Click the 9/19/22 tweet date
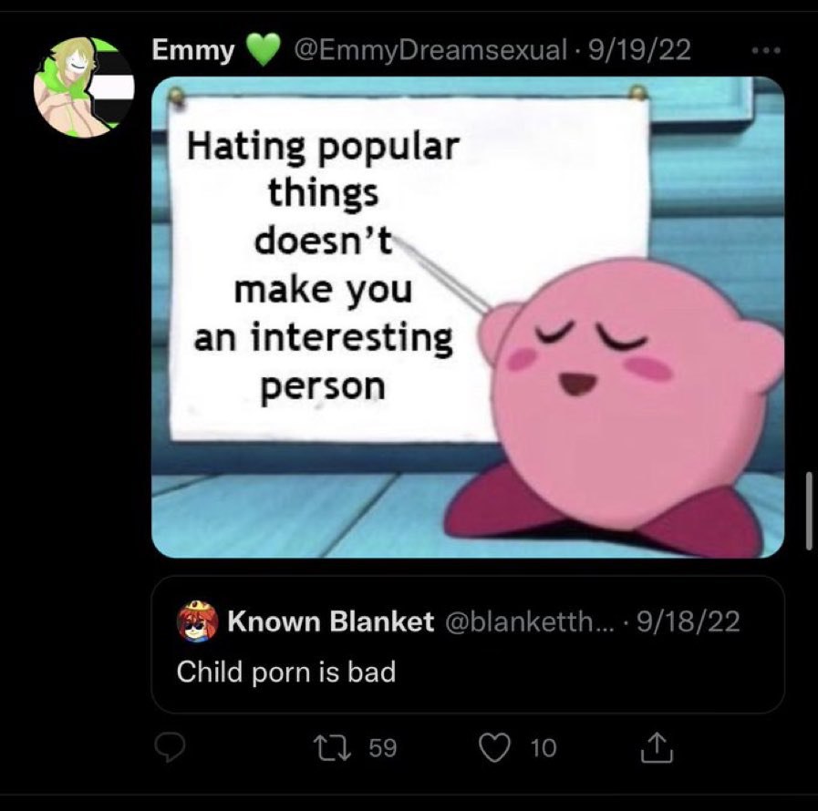The image size is (818, 811). pos(639,50)
